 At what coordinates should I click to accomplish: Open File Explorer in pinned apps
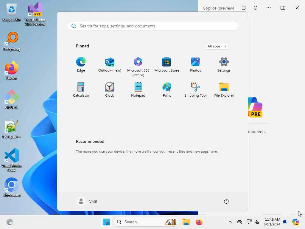tap(224, 89)
